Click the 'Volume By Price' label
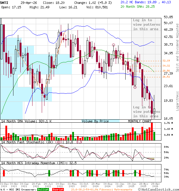 point(96,121)
